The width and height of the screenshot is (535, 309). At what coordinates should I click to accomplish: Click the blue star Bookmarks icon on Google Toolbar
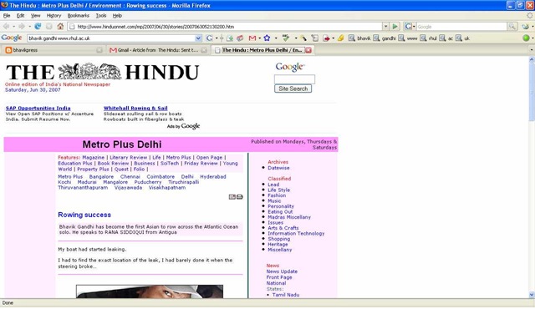pos(267,38)
